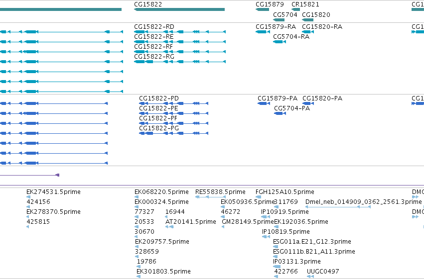Viewport: 424px width, 279px height.
Task: Click the CG15820 gene label
Action: 316,15
